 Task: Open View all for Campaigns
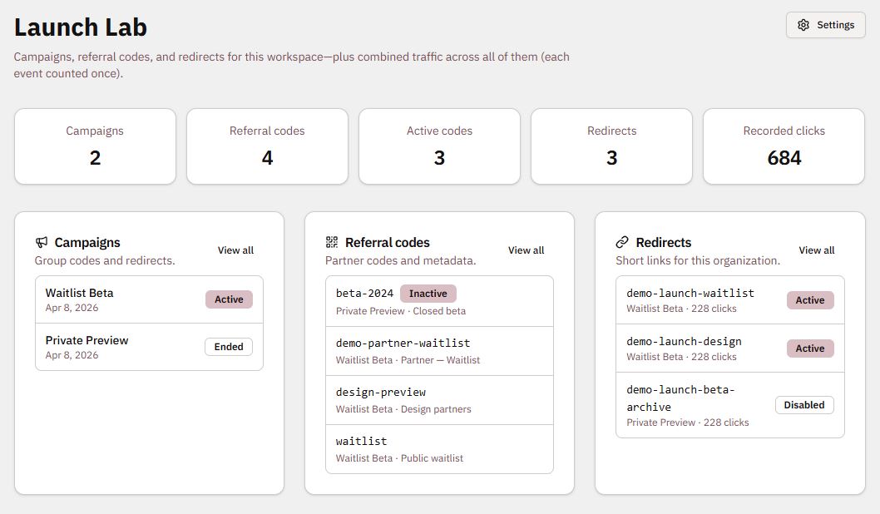[x=235, y=250]
